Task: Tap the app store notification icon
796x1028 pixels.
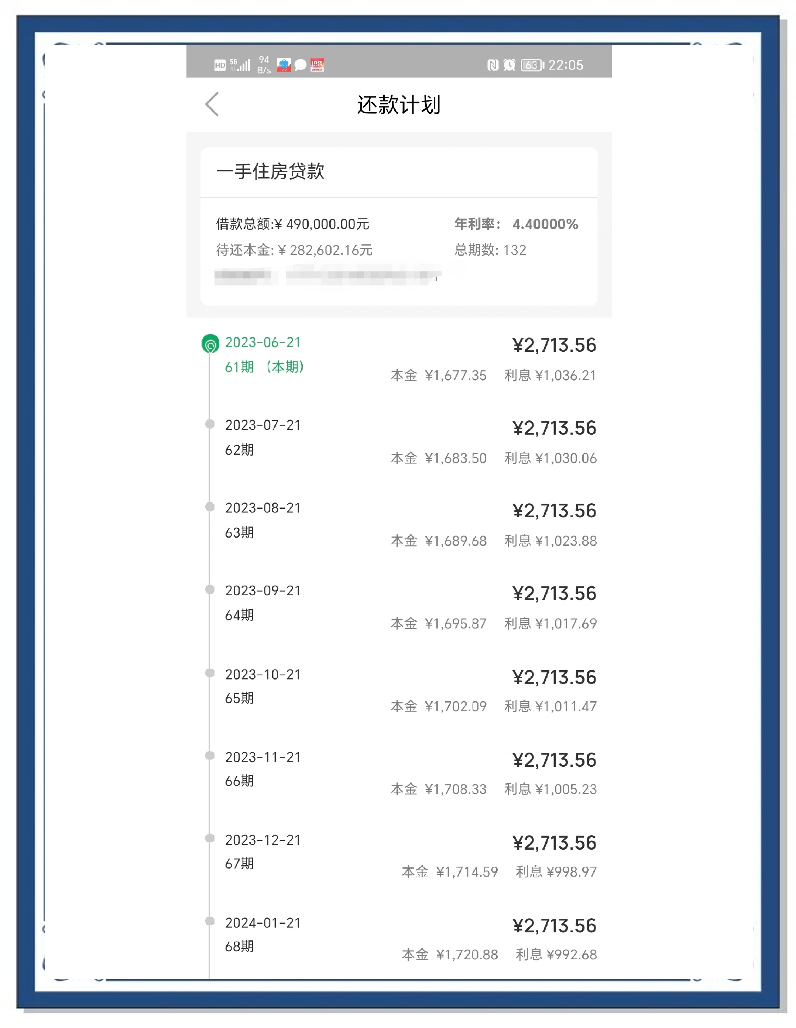Action: tap(284, 65)
